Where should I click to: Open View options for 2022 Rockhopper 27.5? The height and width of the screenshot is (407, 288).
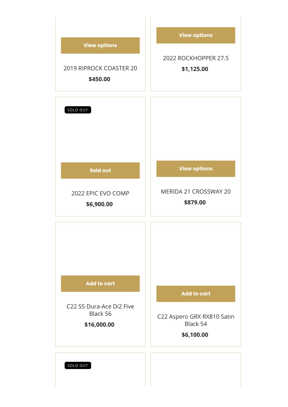(196, 35)
